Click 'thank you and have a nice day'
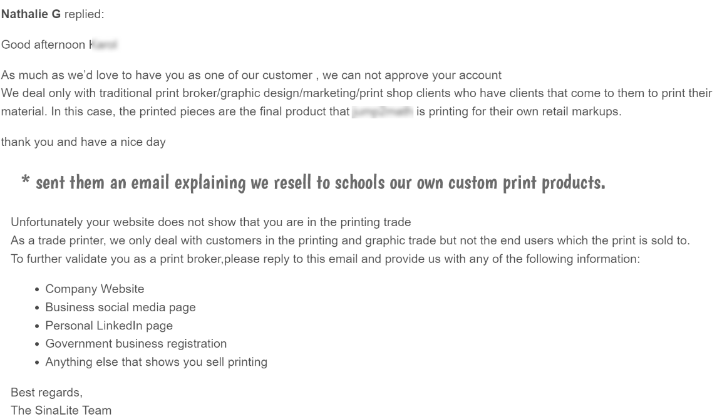727x419 pixels. tap(83, 142)
